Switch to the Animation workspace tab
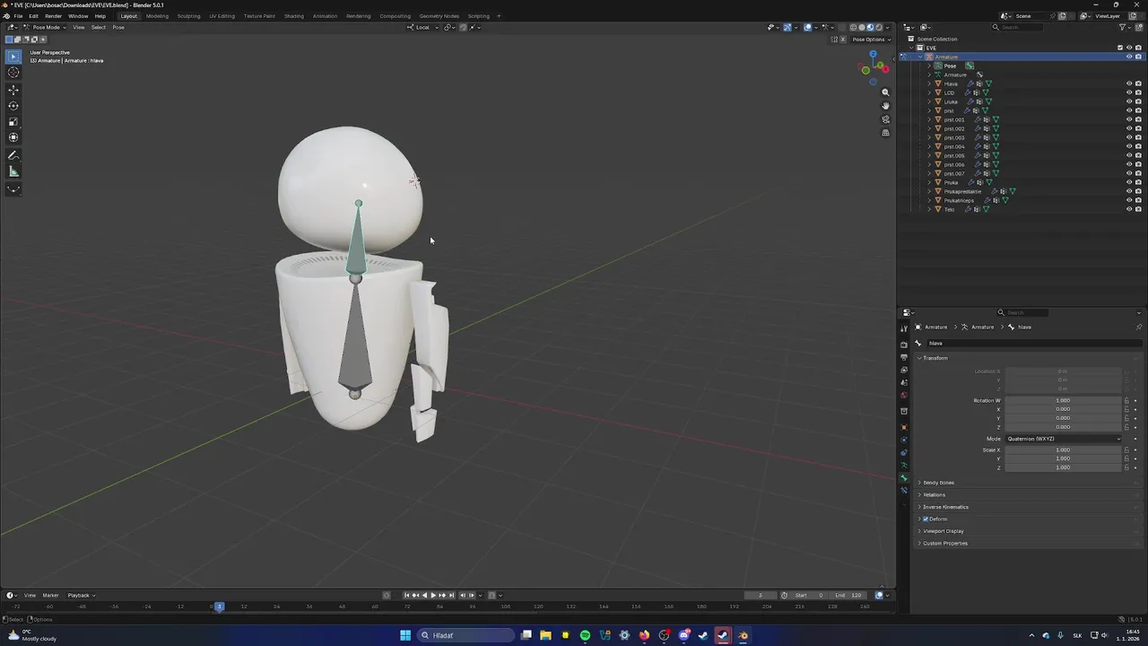 [325, 16]
